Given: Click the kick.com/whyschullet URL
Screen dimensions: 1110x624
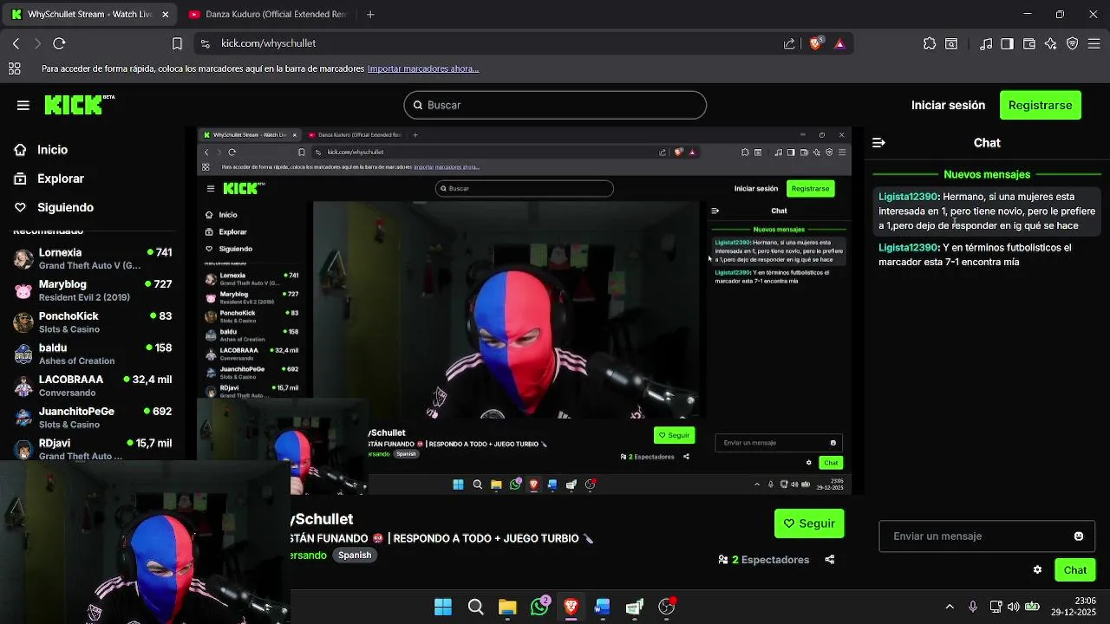Looking at the screenshot, I should pos(268,43).
